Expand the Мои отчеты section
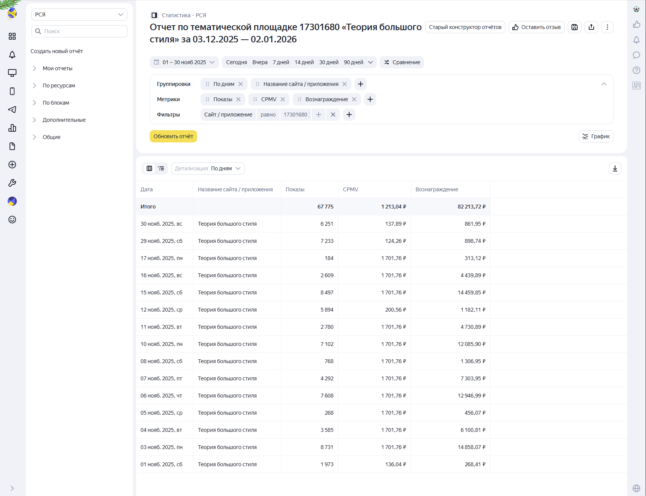The image size is (646, 496). [x=58, y=68]
